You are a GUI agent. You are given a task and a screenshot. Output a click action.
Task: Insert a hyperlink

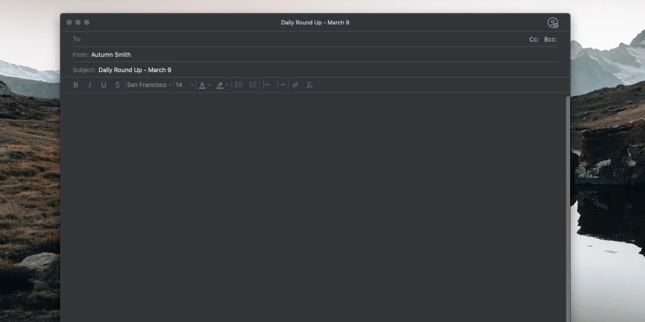click(x=295, y=85)
